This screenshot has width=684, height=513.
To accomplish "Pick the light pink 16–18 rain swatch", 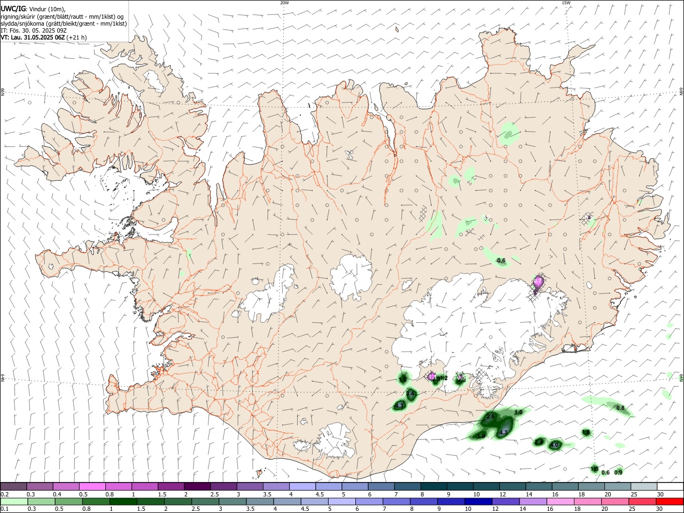I will pyautogui.click(x=559, y=502).
